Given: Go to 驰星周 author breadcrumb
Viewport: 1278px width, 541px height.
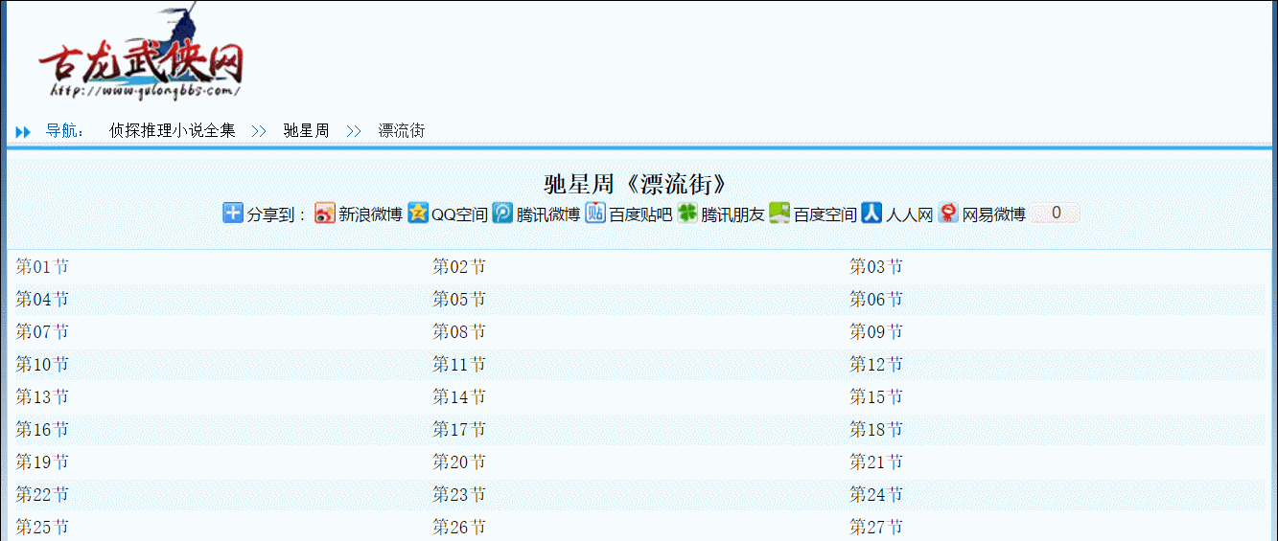Looking at the screenshot, I should (x=307, y=131).
